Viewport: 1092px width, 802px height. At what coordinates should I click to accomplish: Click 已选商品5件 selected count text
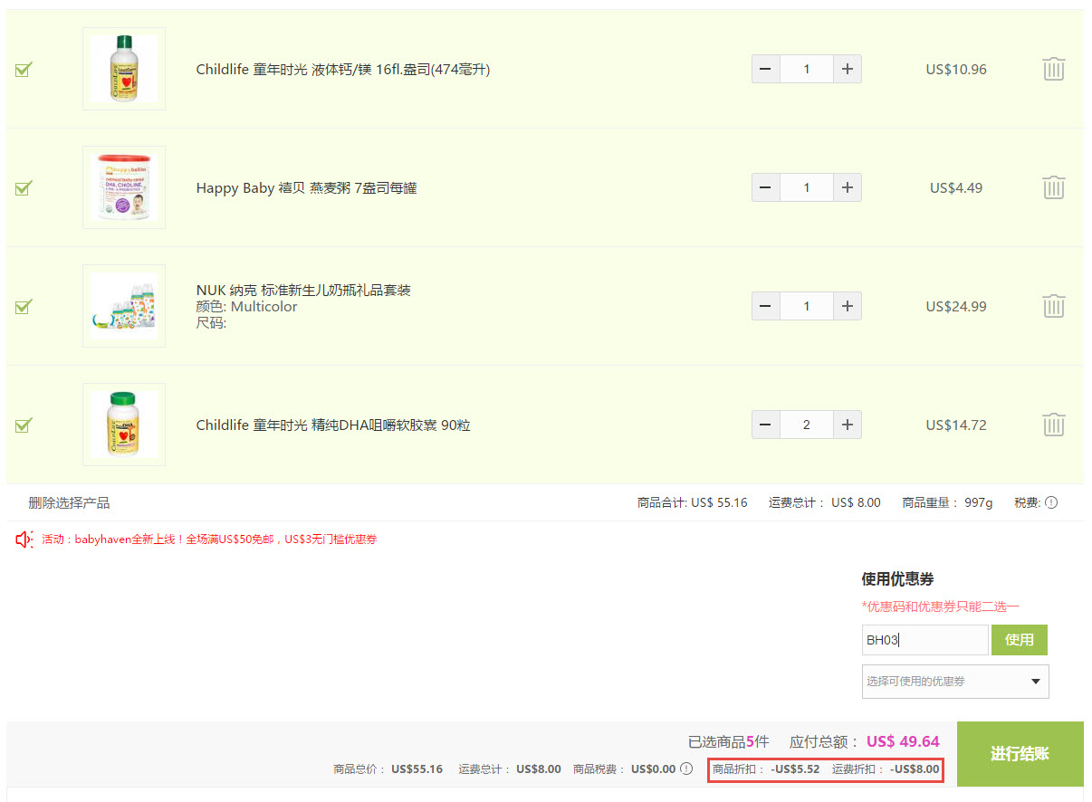728,742
